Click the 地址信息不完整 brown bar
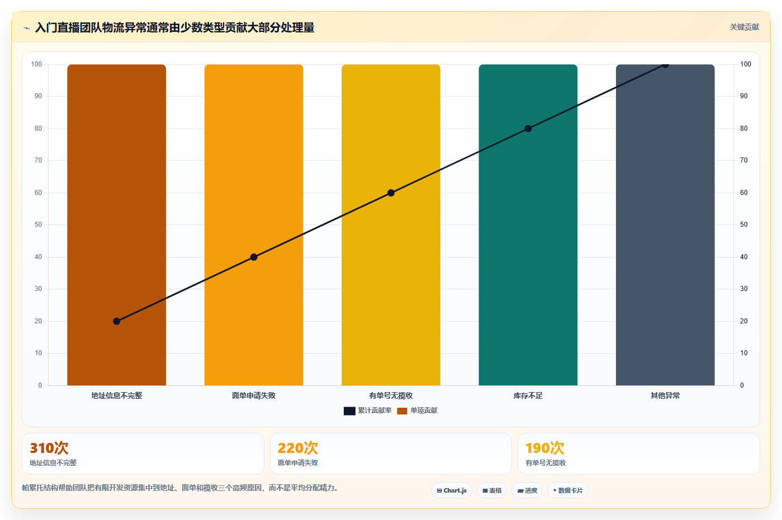The width and height of the screenshot is (782, 520). click(x=117, y=225)
